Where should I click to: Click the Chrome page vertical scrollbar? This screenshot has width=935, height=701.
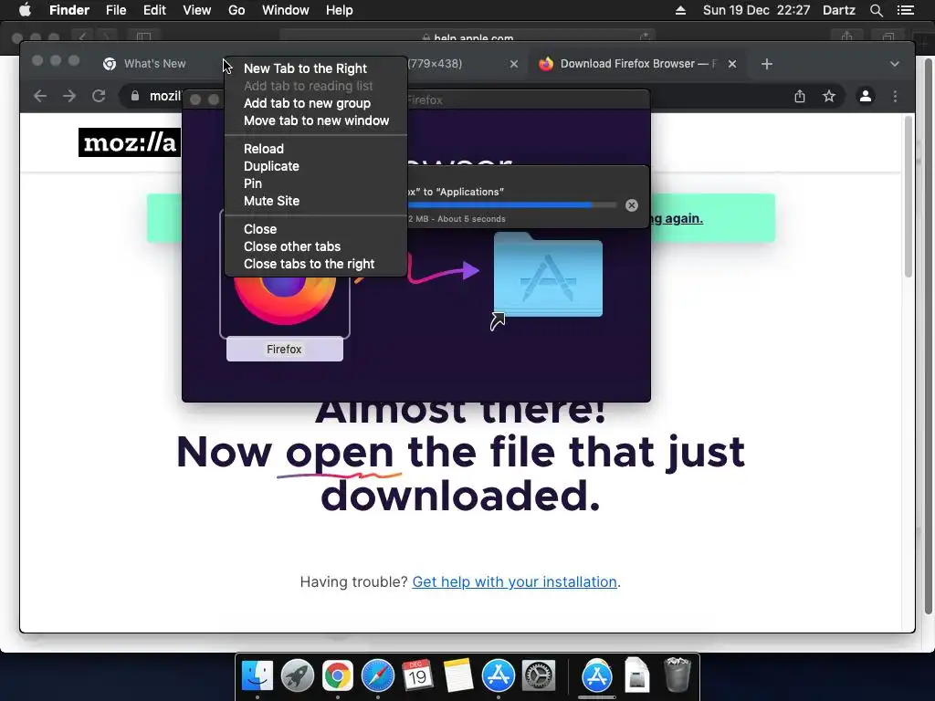[909, 197]
